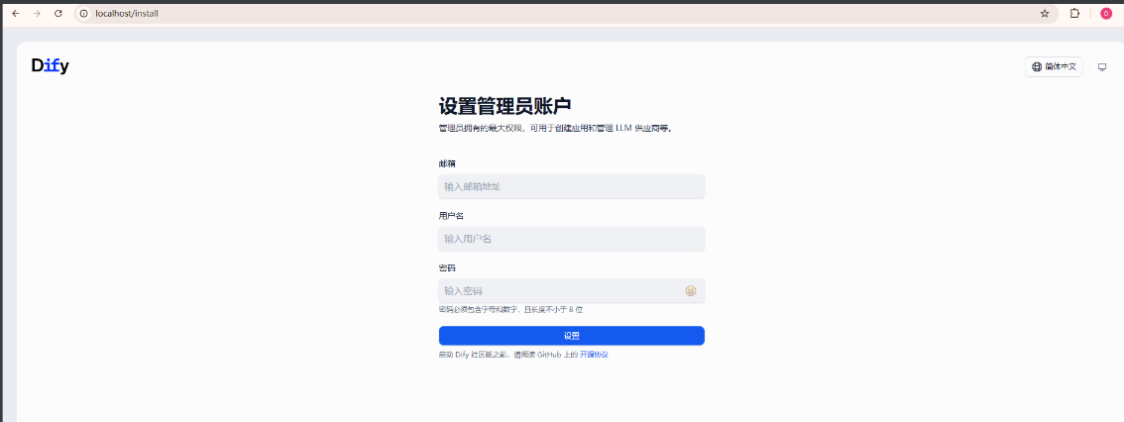Image resolution: width=1124 pixels, height=422 pixels.
Task: Show password using eye icon
Action: (690, 291)
